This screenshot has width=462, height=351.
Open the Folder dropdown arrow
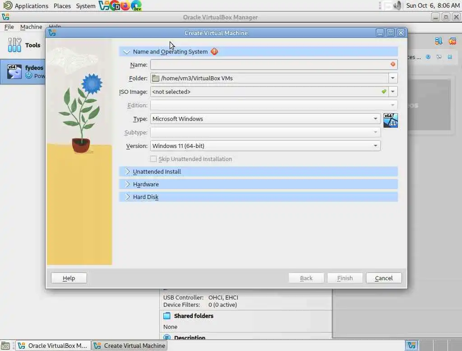click(x=393, y=78)
